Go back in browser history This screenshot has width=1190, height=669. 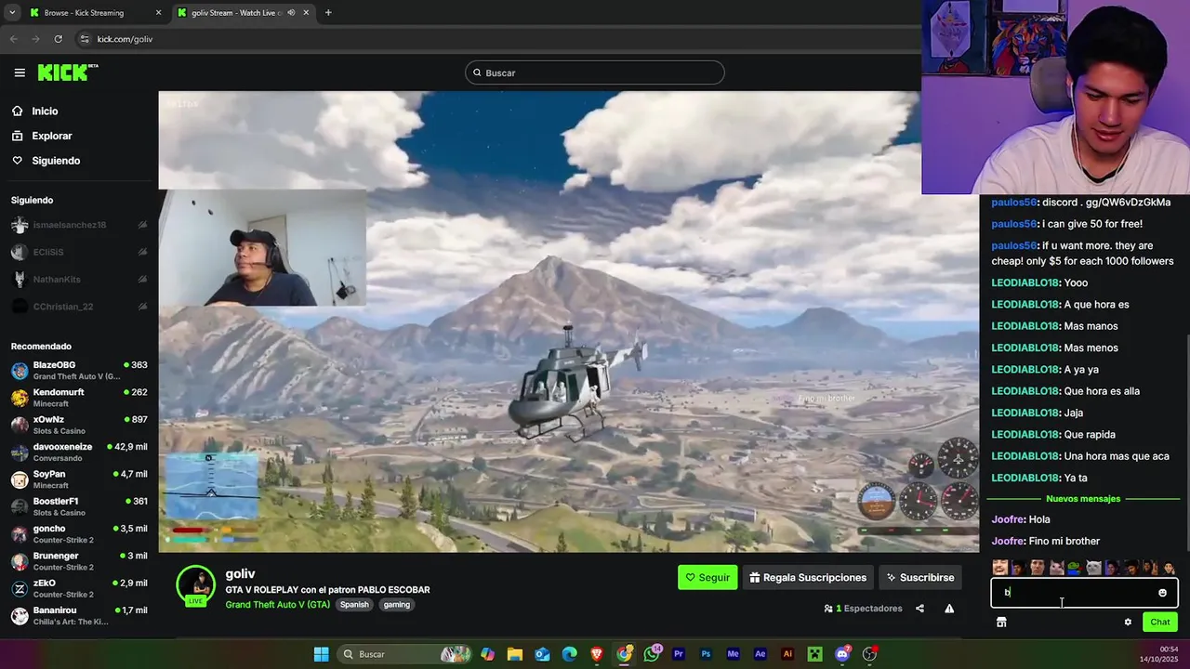click(13, 39)
